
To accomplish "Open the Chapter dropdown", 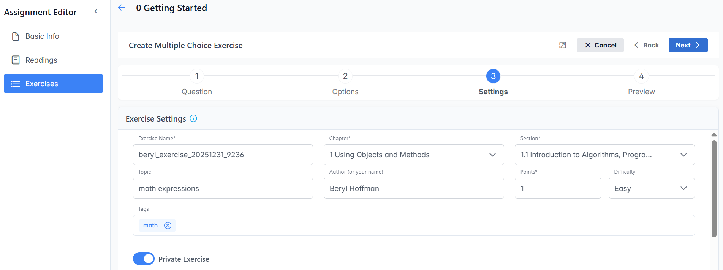I will [413, 155].
